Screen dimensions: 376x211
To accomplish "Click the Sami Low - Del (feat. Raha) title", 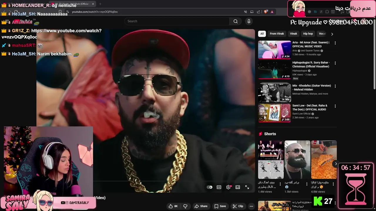I will tap(310, 108).
